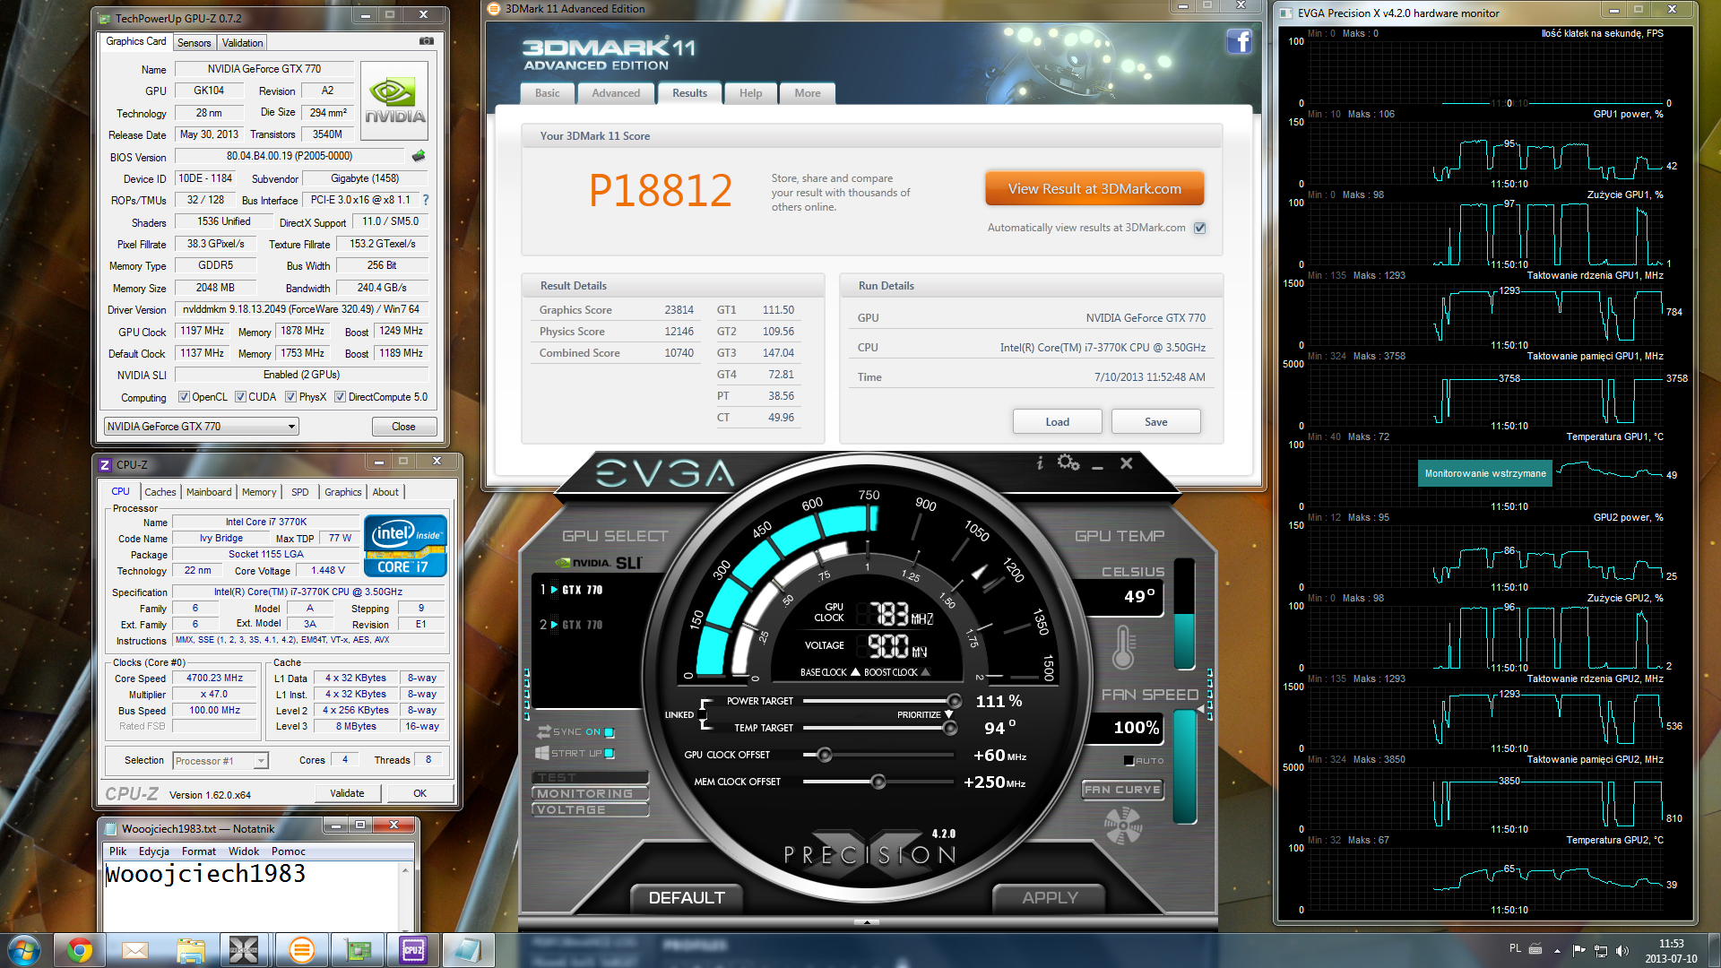Click View Result at 3DMark.com button

tap(1094, 188)
